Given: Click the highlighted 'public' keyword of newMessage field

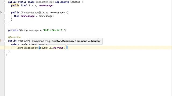Looking at the screenshot, I should [x=15, y=5].
